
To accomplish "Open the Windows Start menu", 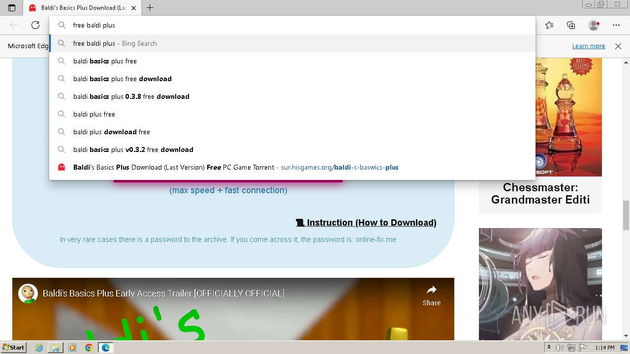I will (13, 347).
